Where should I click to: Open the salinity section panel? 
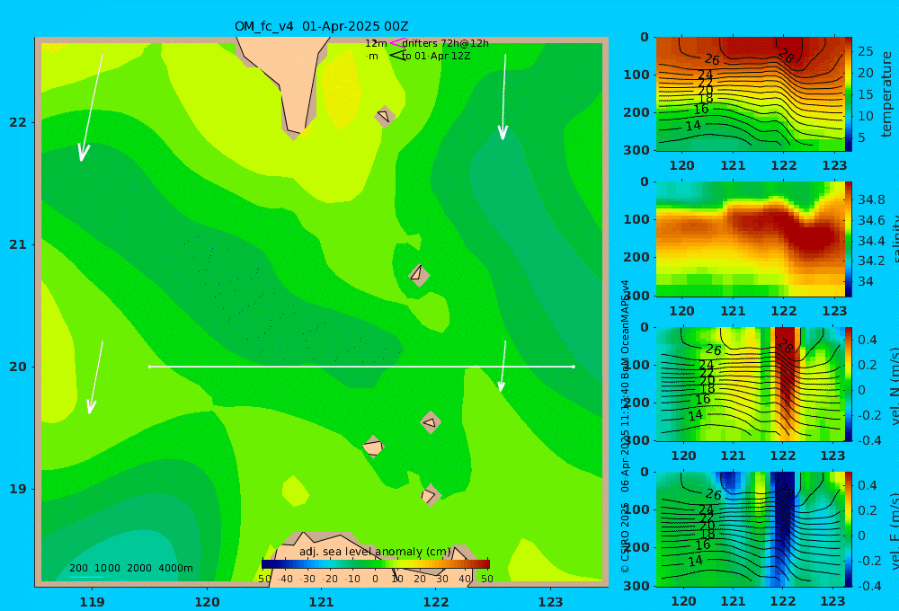coord(751,239)
